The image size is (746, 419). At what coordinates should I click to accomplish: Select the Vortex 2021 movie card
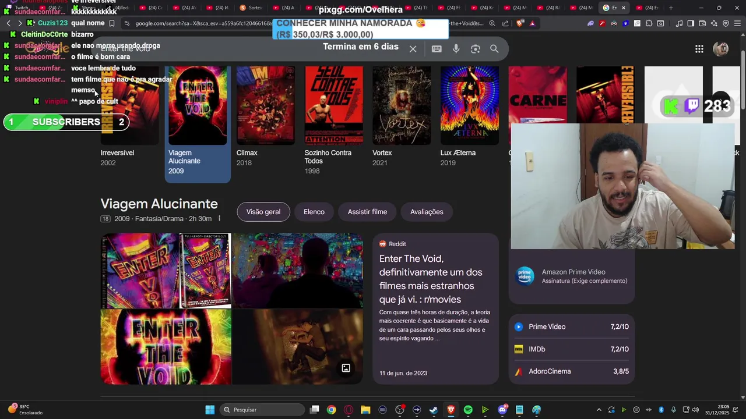[402, 116]
